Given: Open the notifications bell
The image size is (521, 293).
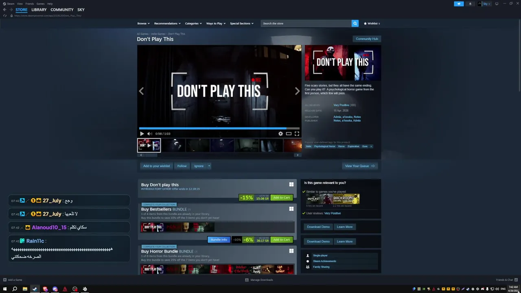Looking at the screenshot, I should (470, 4).
